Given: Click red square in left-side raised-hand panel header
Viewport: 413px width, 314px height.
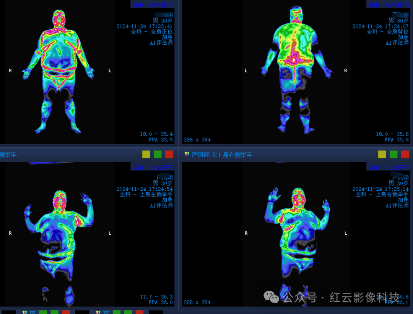Looking at the screenshot, I should click(x=169, y=155).
